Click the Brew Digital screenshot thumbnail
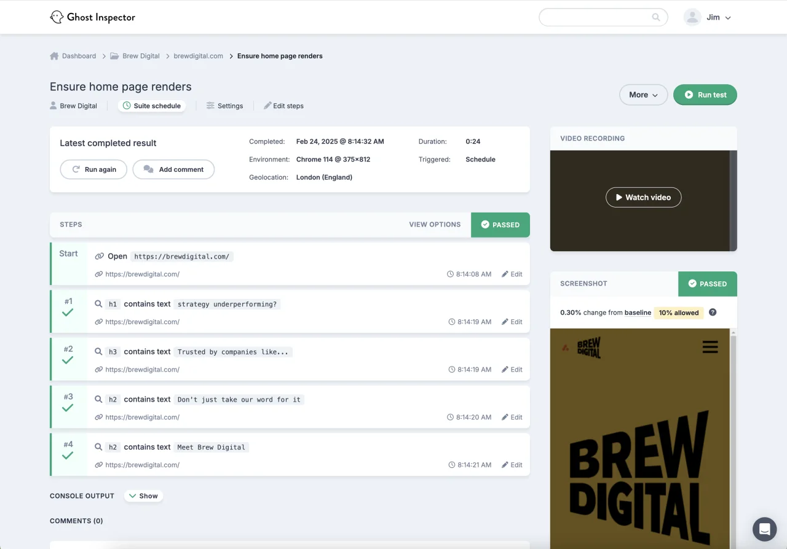The height and width of the screenshot is (549, 787). pyautogui.click(x=639, y=438)
